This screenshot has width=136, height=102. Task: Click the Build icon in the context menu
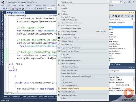click(x=59, y=5)
